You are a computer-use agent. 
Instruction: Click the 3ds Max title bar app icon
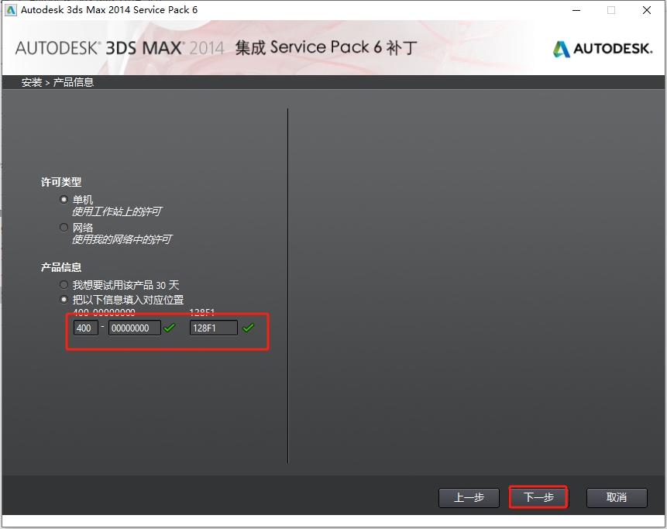tap(10, 10)
